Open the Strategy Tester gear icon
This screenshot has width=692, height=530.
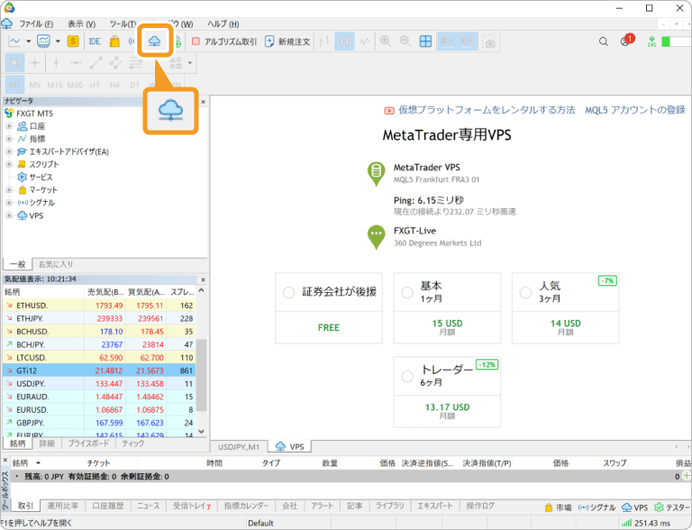pyautogui.click(x=659, y=507)
